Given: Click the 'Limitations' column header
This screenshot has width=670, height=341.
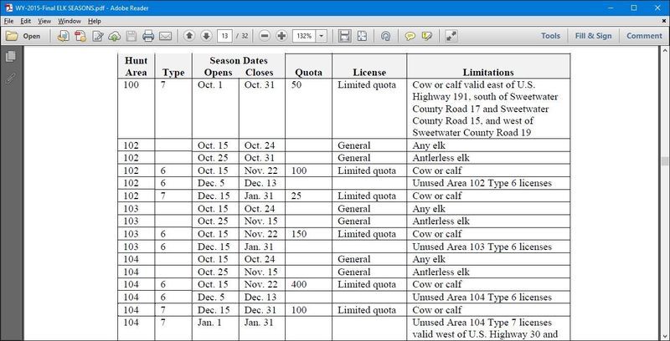Looking at the screenshot, I should pyautogui.click(x=488, y=73).
